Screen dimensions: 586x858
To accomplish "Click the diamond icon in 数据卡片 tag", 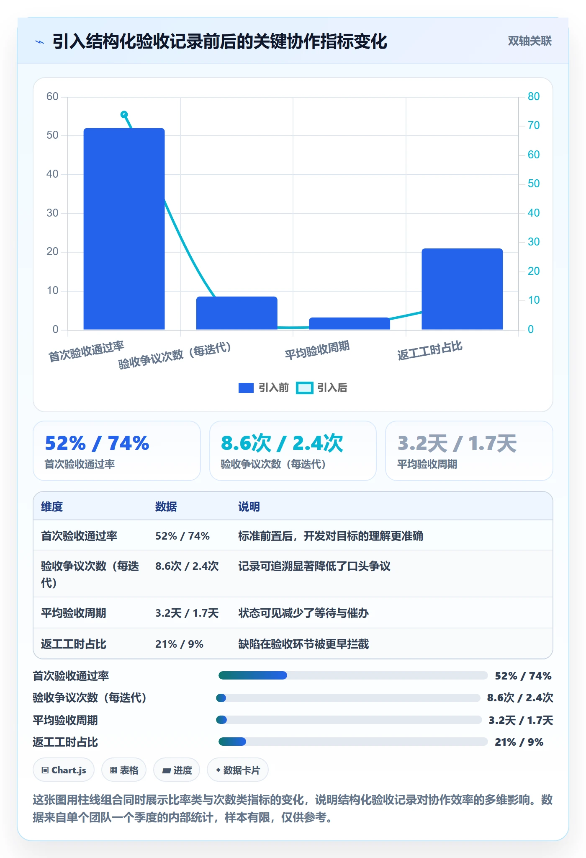I will click(218, 770).
